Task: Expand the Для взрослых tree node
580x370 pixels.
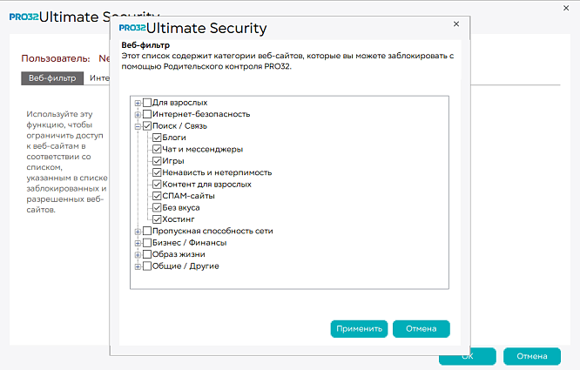Action: [x=138, y=103]
